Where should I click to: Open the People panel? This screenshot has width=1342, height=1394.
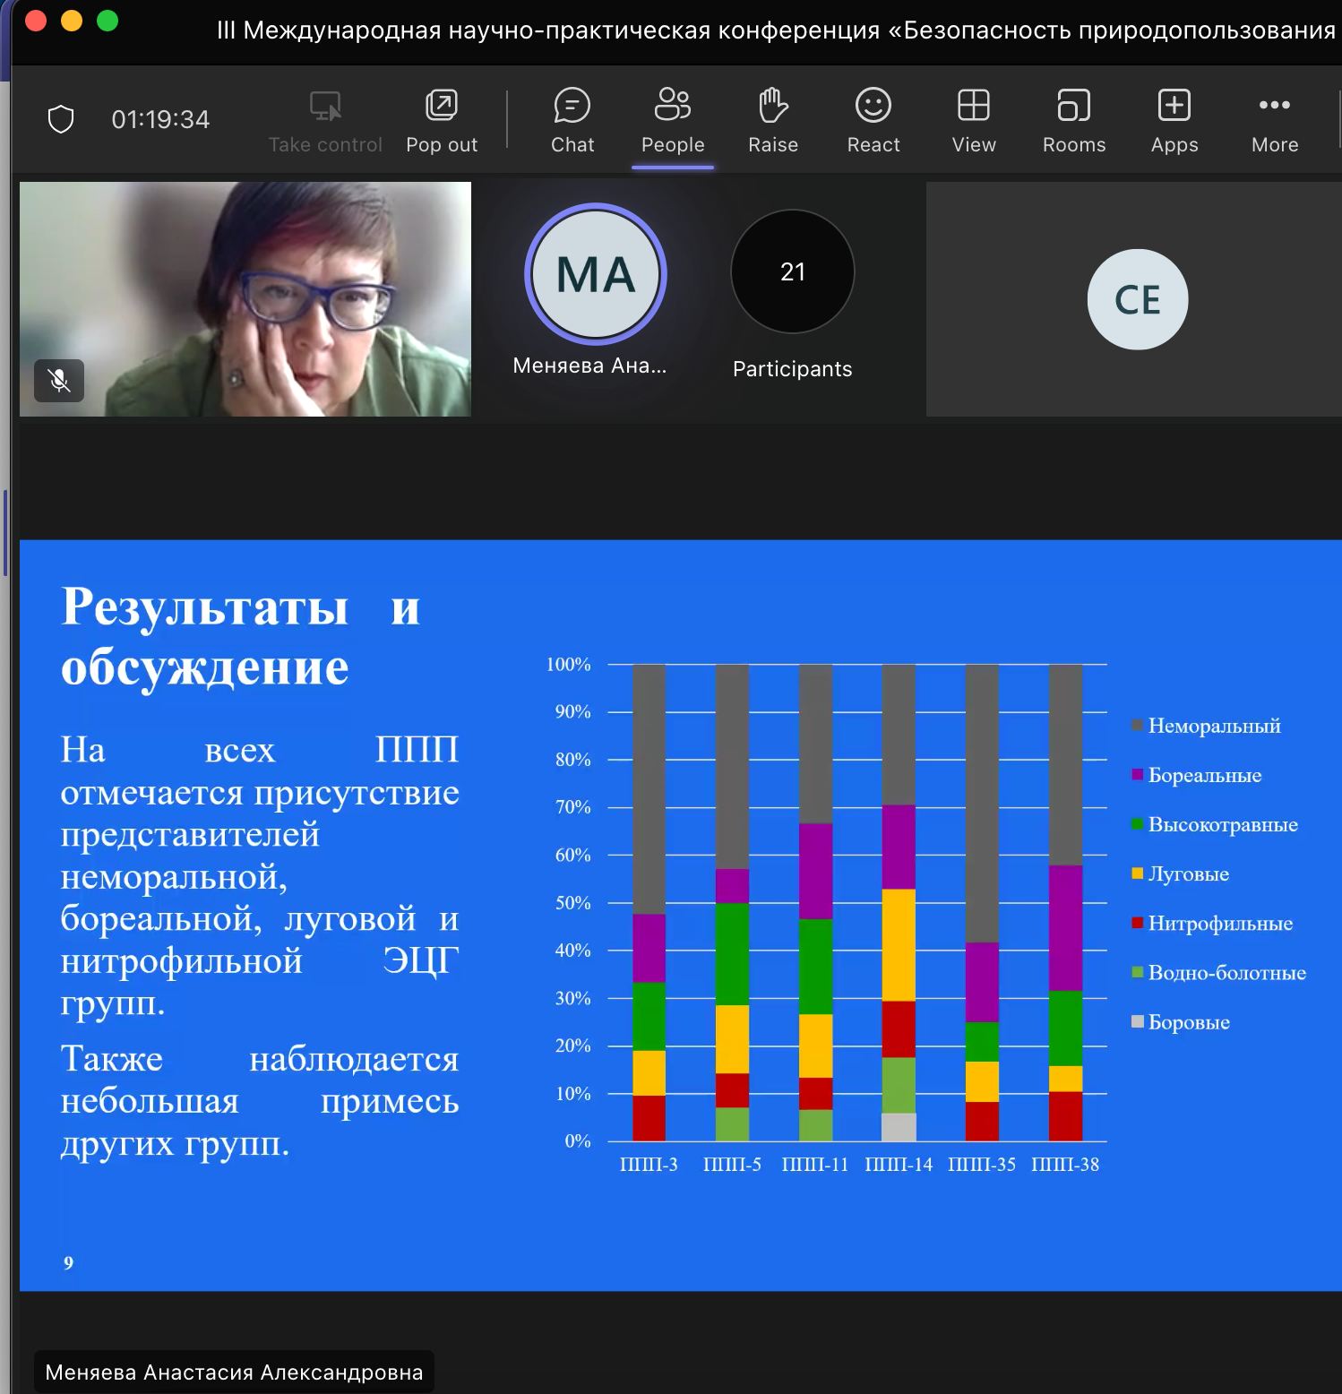pos(673,121)
